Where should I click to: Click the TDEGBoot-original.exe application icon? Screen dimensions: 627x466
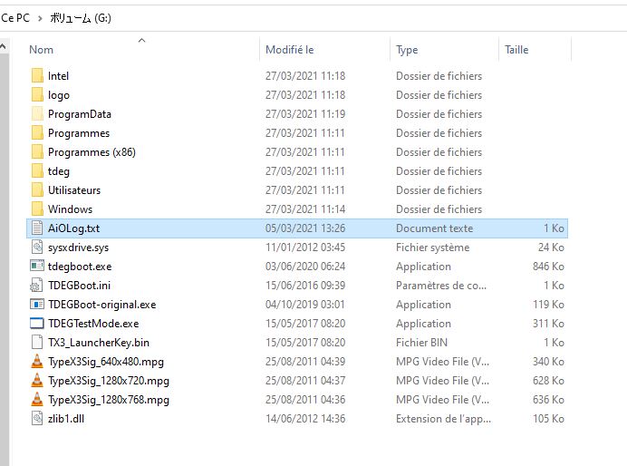point(37,305)
